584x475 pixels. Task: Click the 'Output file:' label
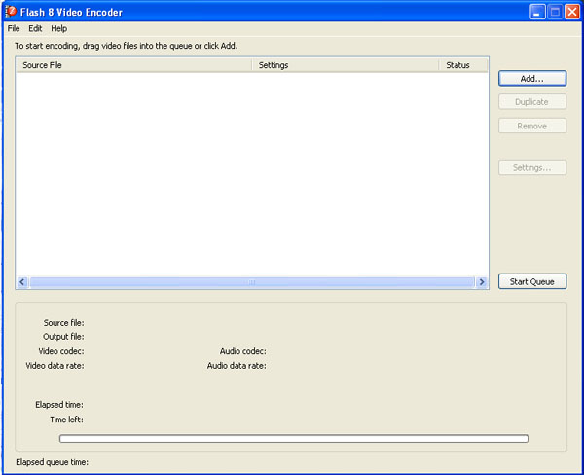tap(63, 337)
